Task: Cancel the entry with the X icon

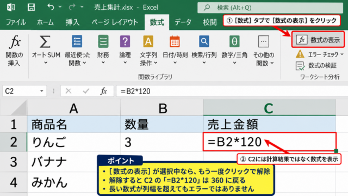Action: tap(69, 91)
